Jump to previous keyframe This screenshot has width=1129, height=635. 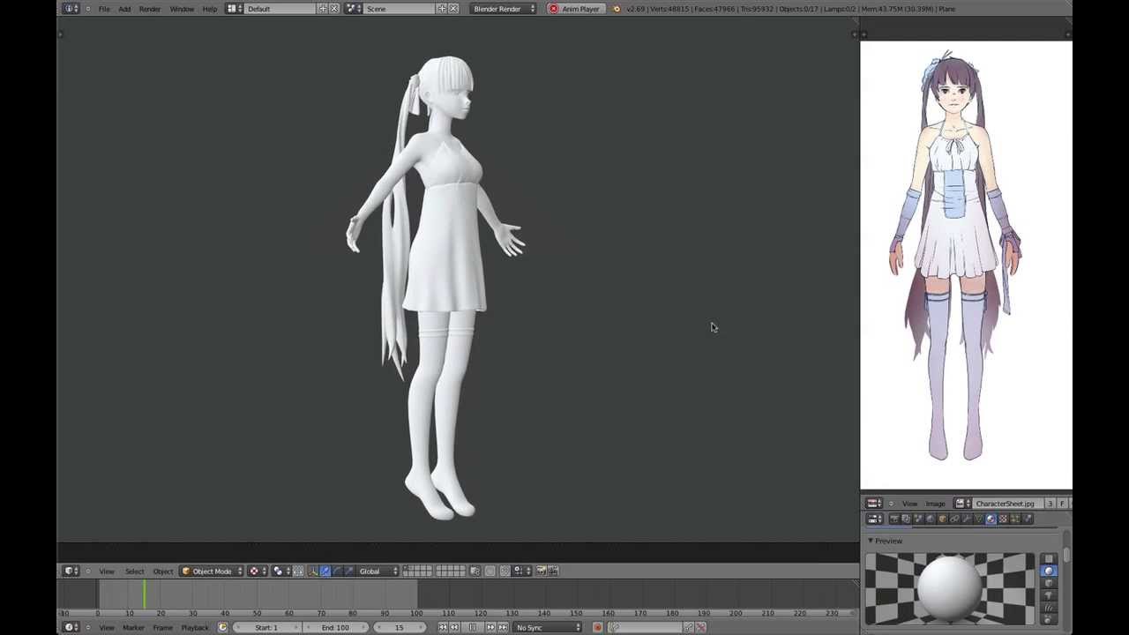(454, 627)
